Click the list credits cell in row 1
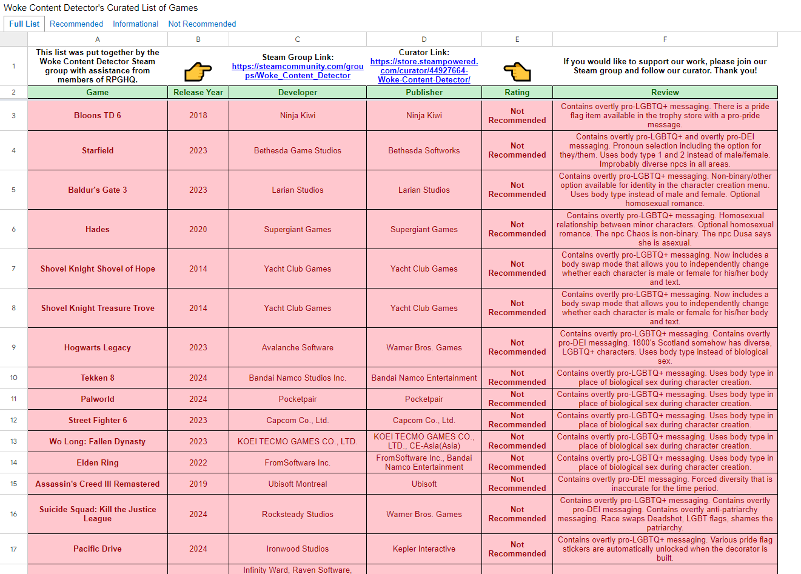 tap(98, 66)
